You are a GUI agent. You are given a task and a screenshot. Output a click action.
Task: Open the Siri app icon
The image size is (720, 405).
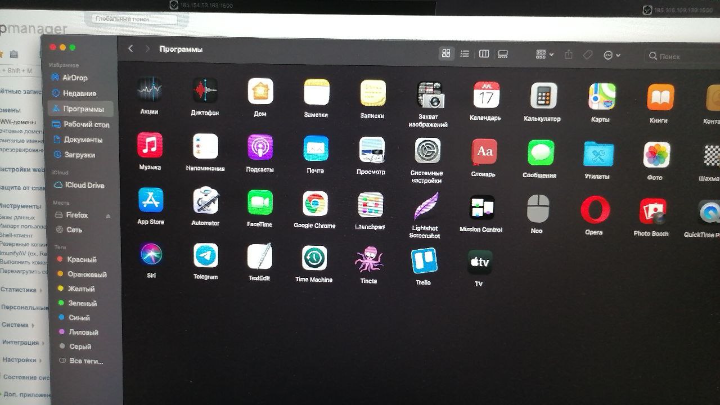(x=151, y=254)
